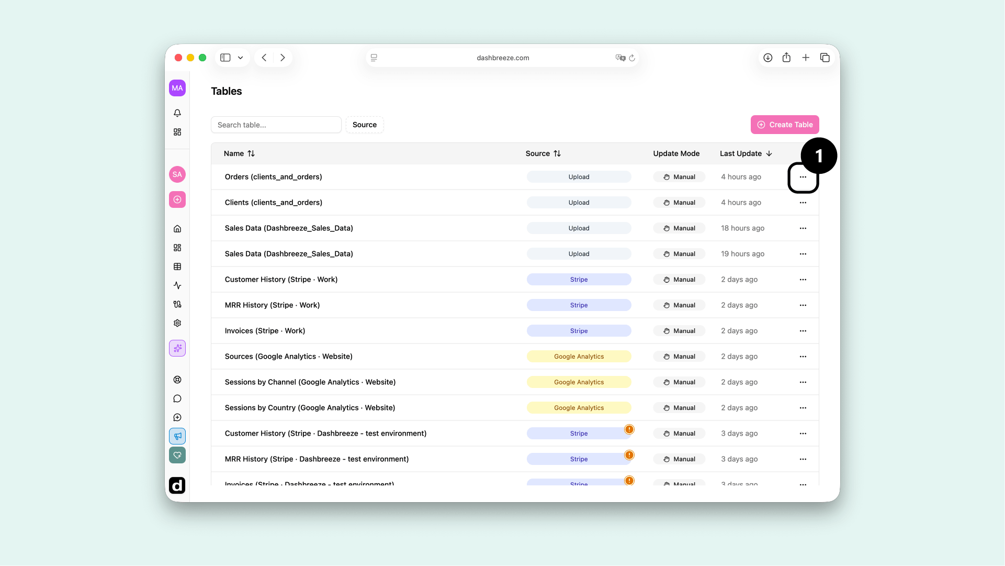Image resolution: width=1005 pixels, height=566 pixels.
Task: Click the megaphone announcements icon
Action: pyautogui.click(x=177, y=436)
